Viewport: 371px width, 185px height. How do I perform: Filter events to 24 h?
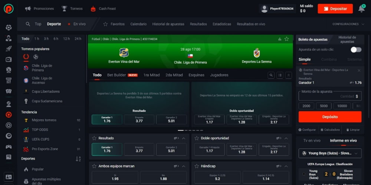tap(78, 39)
